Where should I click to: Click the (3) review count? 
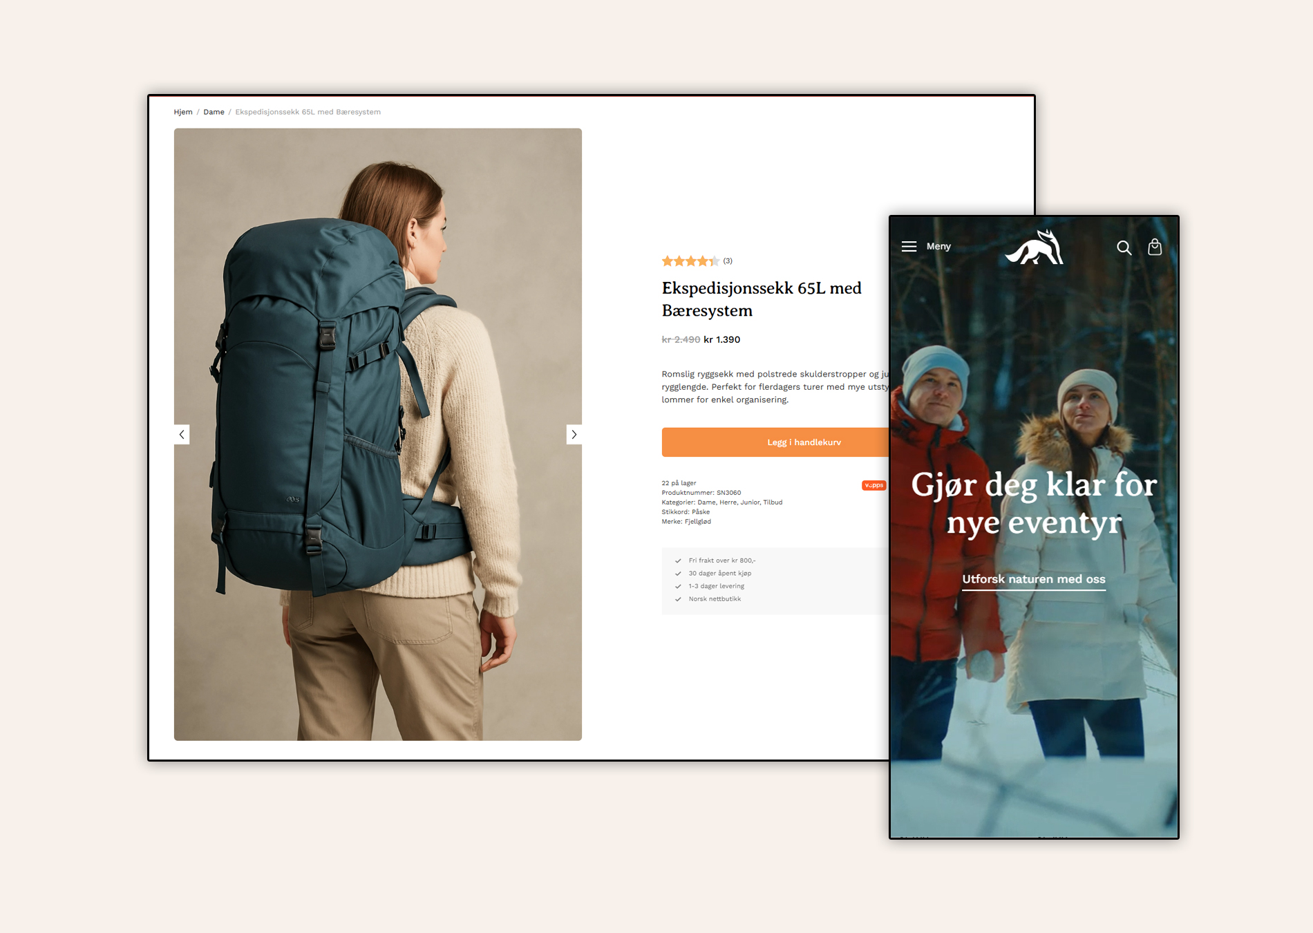point(728,261)
